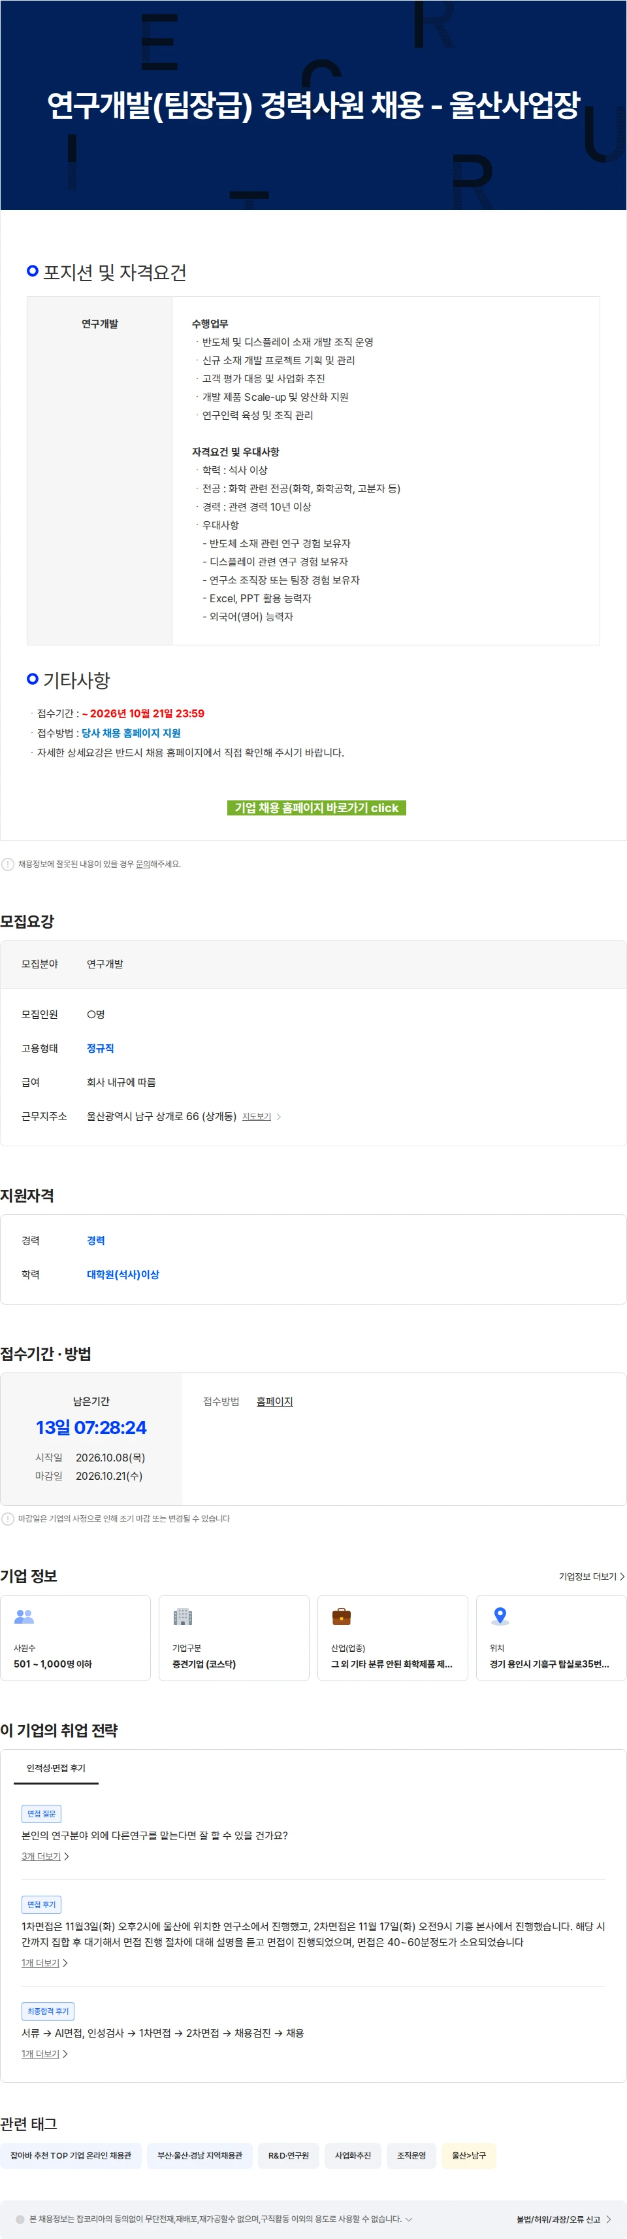Click the 최종합격 후기 badge
The width and height of the screenshot is (627, 2239).
pos(48,2010)
